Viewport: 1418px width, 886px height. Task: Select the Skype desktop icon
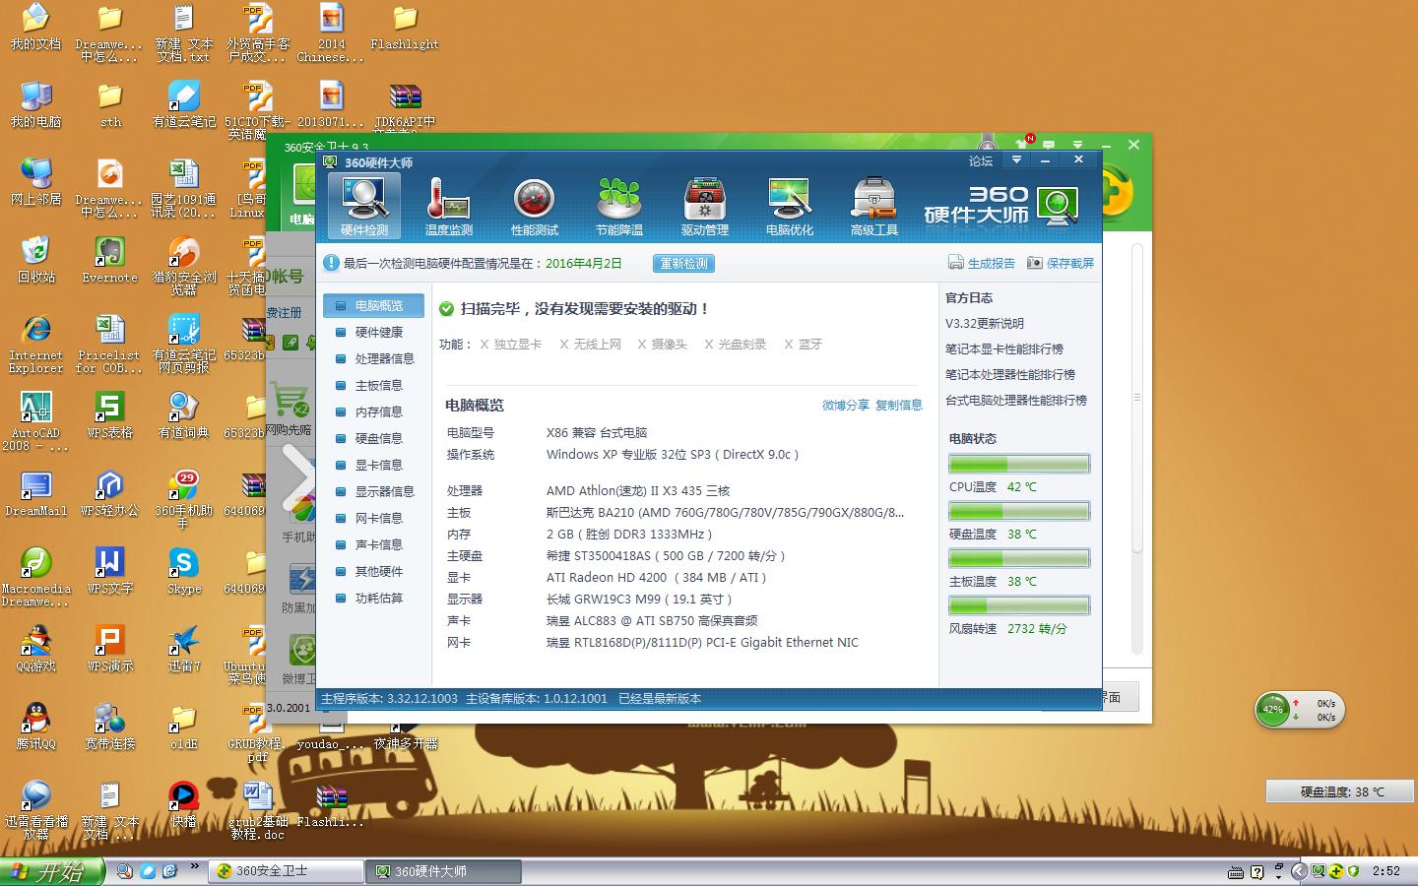[184, 571]
